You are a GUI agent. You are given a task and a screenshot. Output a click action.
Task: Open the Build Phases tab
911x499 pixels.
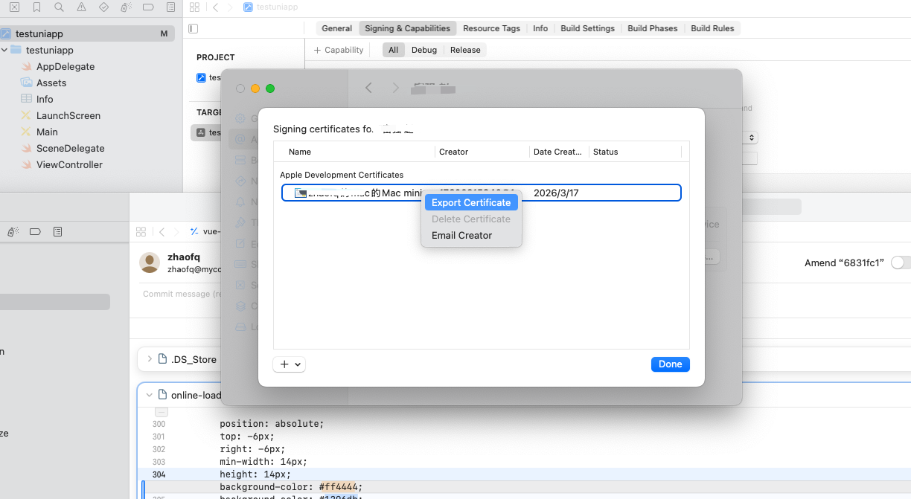652,28
